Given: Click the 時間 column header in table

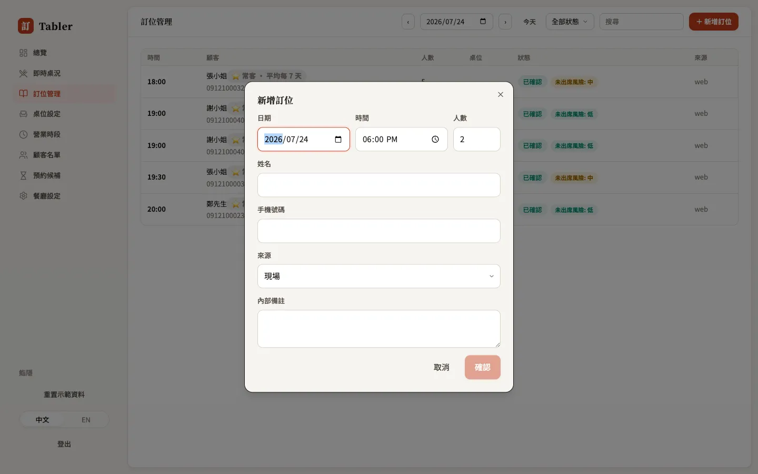Looking at the screenshot, I should (x=154, y=57).
